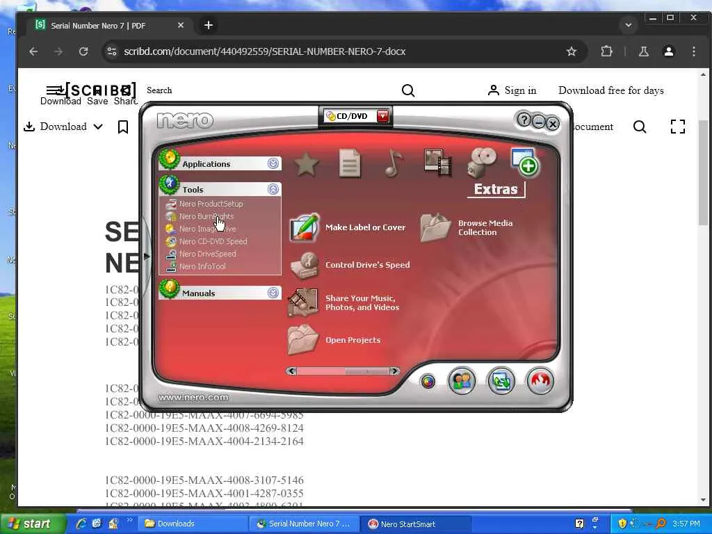This screenshot has height=534, width=712.
Task: Select the Extras category icon
Action: tap(524, 161)
